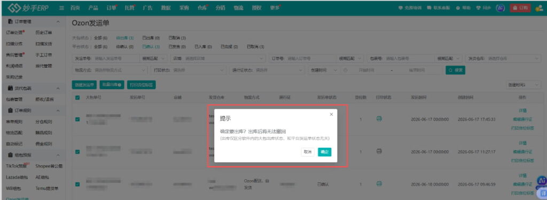The height and width of the screenshot is (200, 547).
Task: Click the 帮助 question mark icon
Action: point(458,7)
